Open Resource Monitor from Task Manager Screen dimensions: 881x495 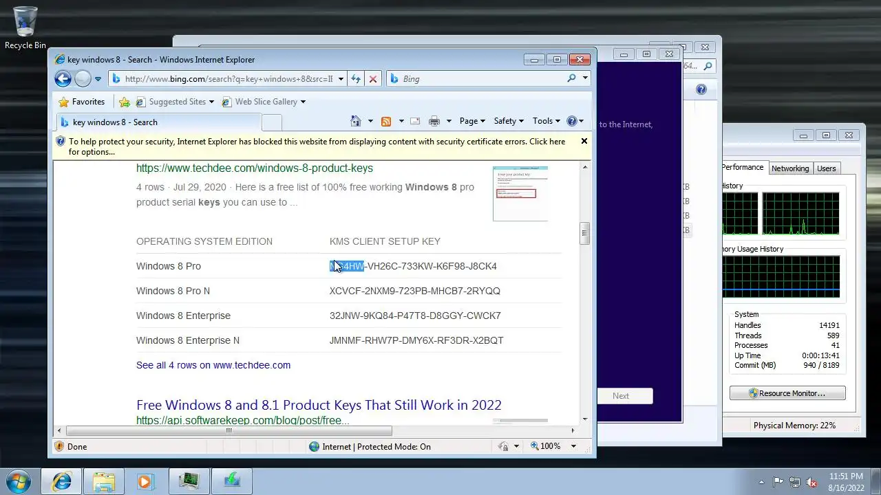coord(787,393)
